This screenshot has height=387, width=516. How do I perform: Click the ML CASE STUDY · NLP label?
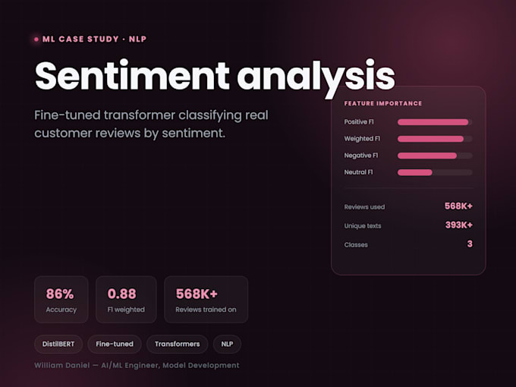[94, 39]
